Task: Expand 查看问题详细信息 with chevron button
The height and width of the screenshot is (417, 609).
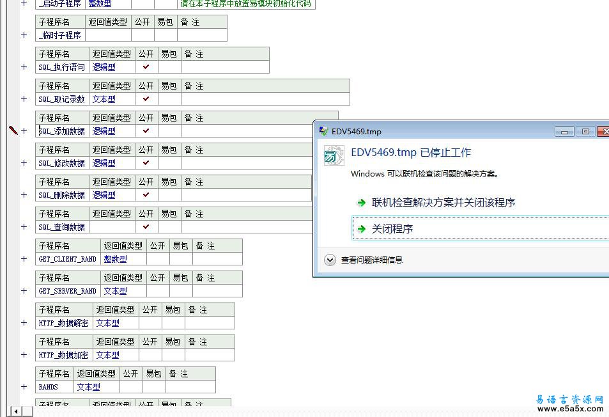Action: click(x=330, y=260)
